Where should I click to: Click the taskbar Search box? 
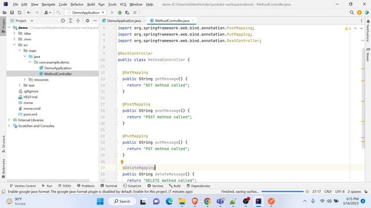(x=122, y=202)
